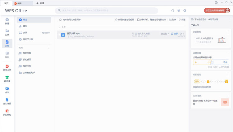This screenshot has height=132, width=233.
Task: Open the right panel greeting more menu
Action: pyautogui.click(x=229, y=19)
